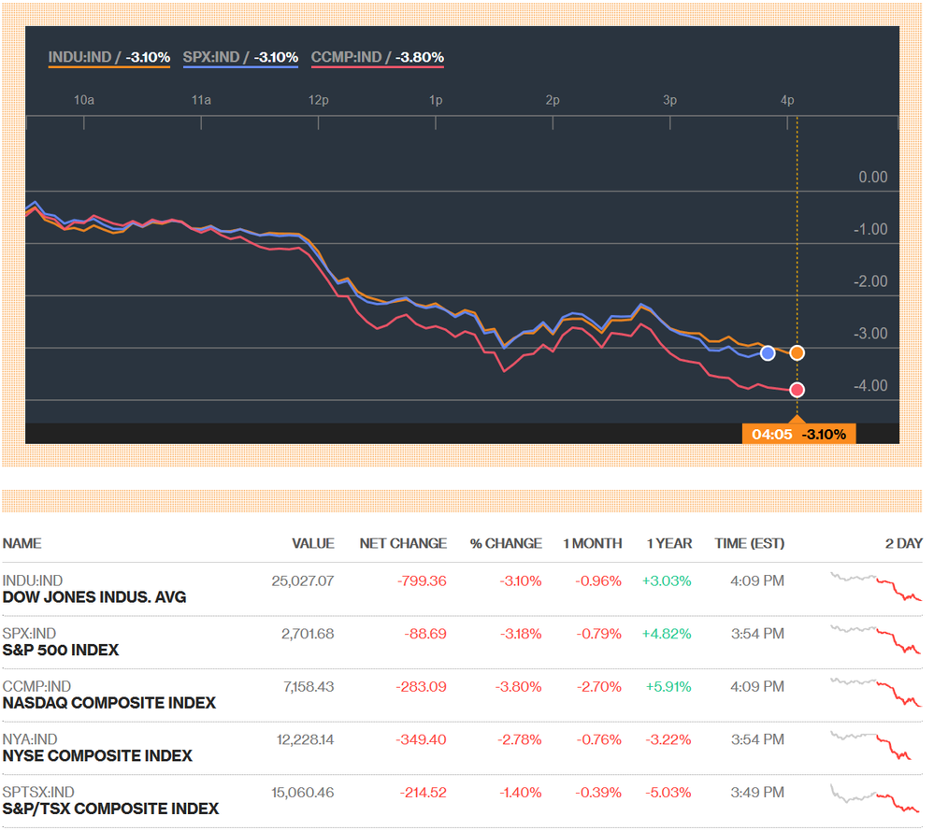Screen dimensions: 934x831
Task: Select the S&P/TSX value 15,060.46
Action: 303,793
